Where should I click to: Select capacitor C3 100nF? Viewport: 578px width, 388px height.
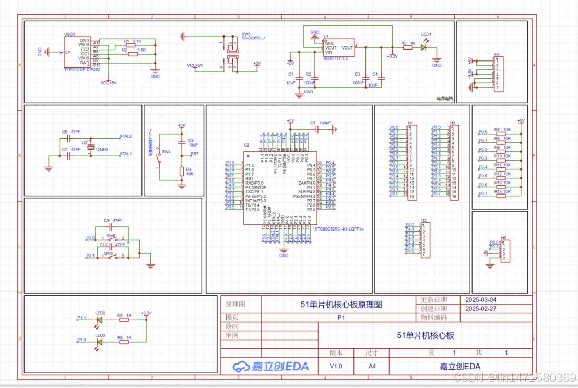point(365,78)
